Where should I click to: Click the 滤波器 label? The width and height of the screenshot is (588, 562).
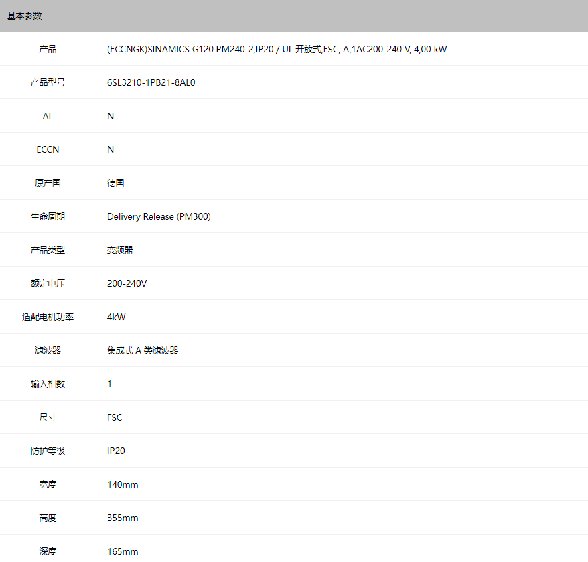pyautogui.click(x=48, y=350)
